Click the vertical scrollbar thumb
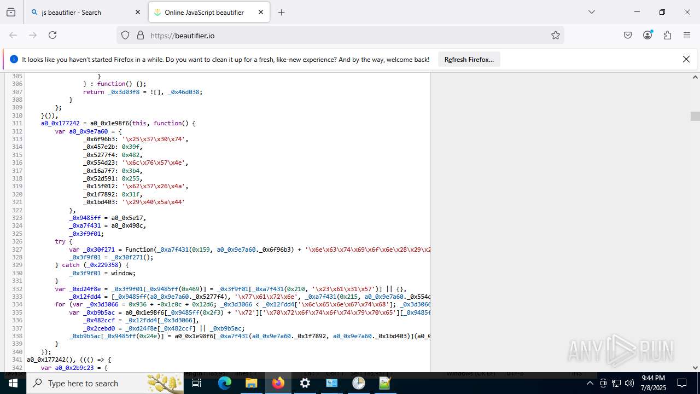The height and width of the screenshot is (394, 700). pyautogui.click(x=695, y=116)
